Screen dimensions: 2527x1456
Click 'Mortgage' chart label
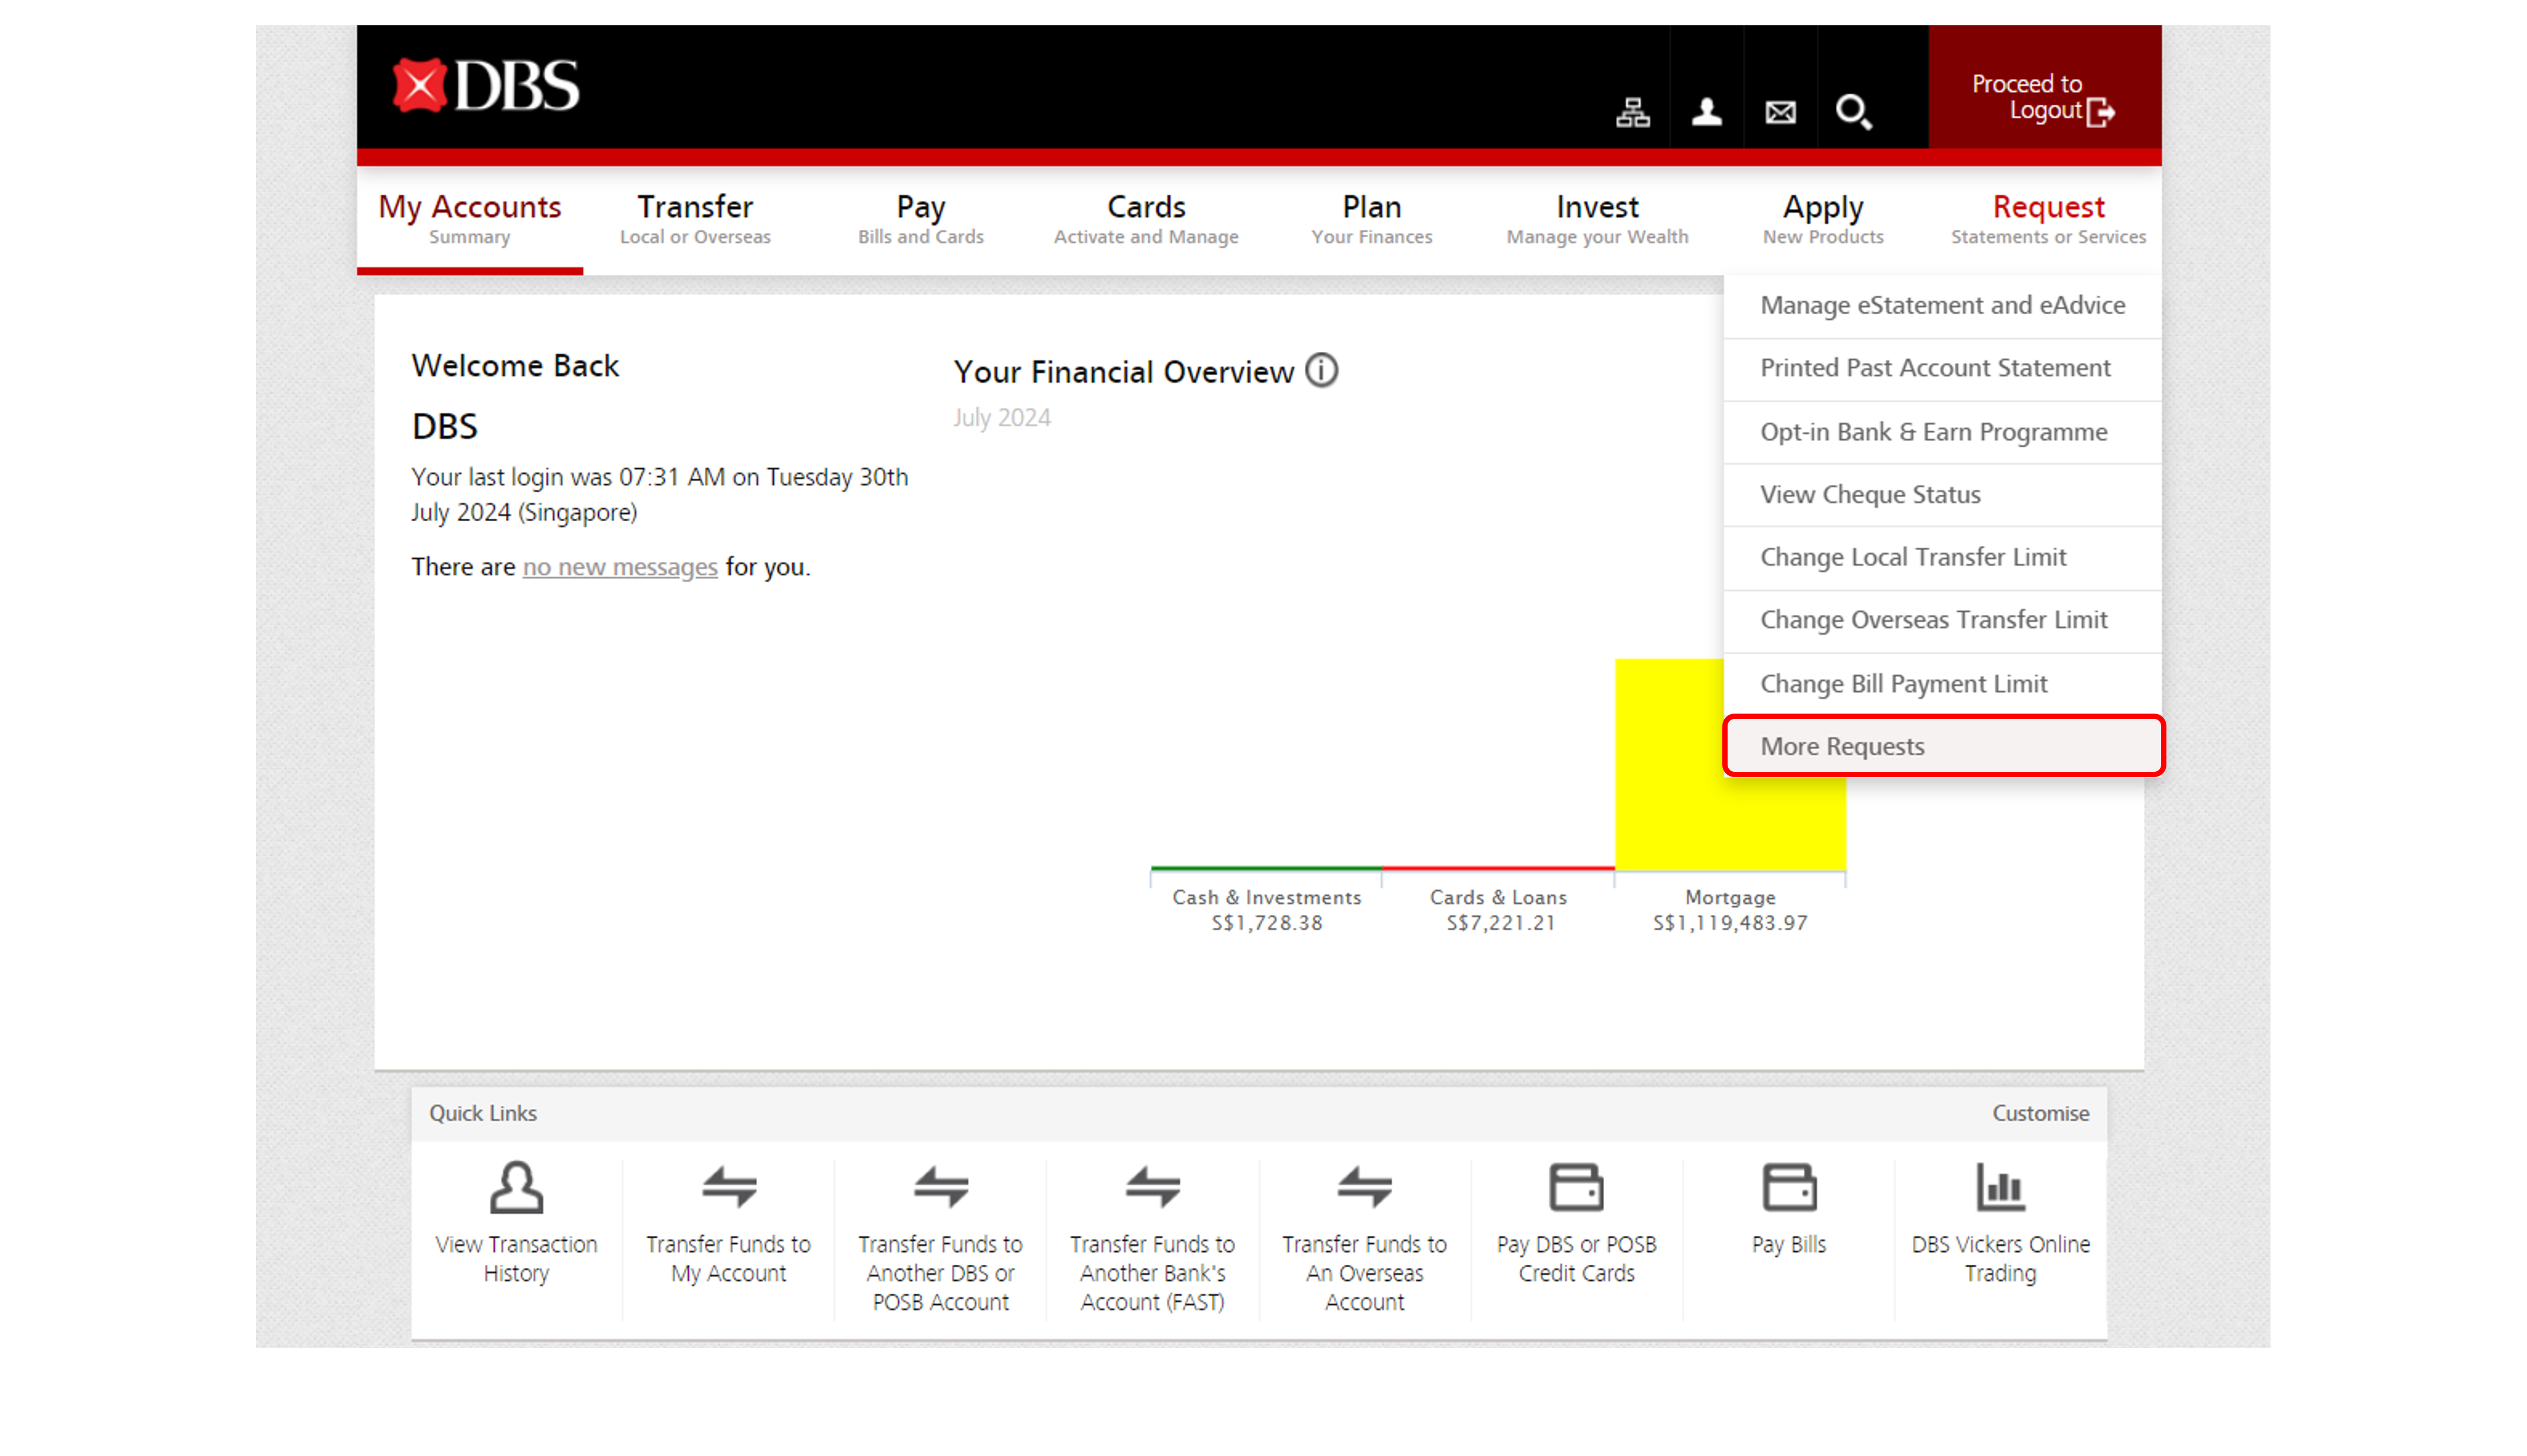[x=1731, y=897]
